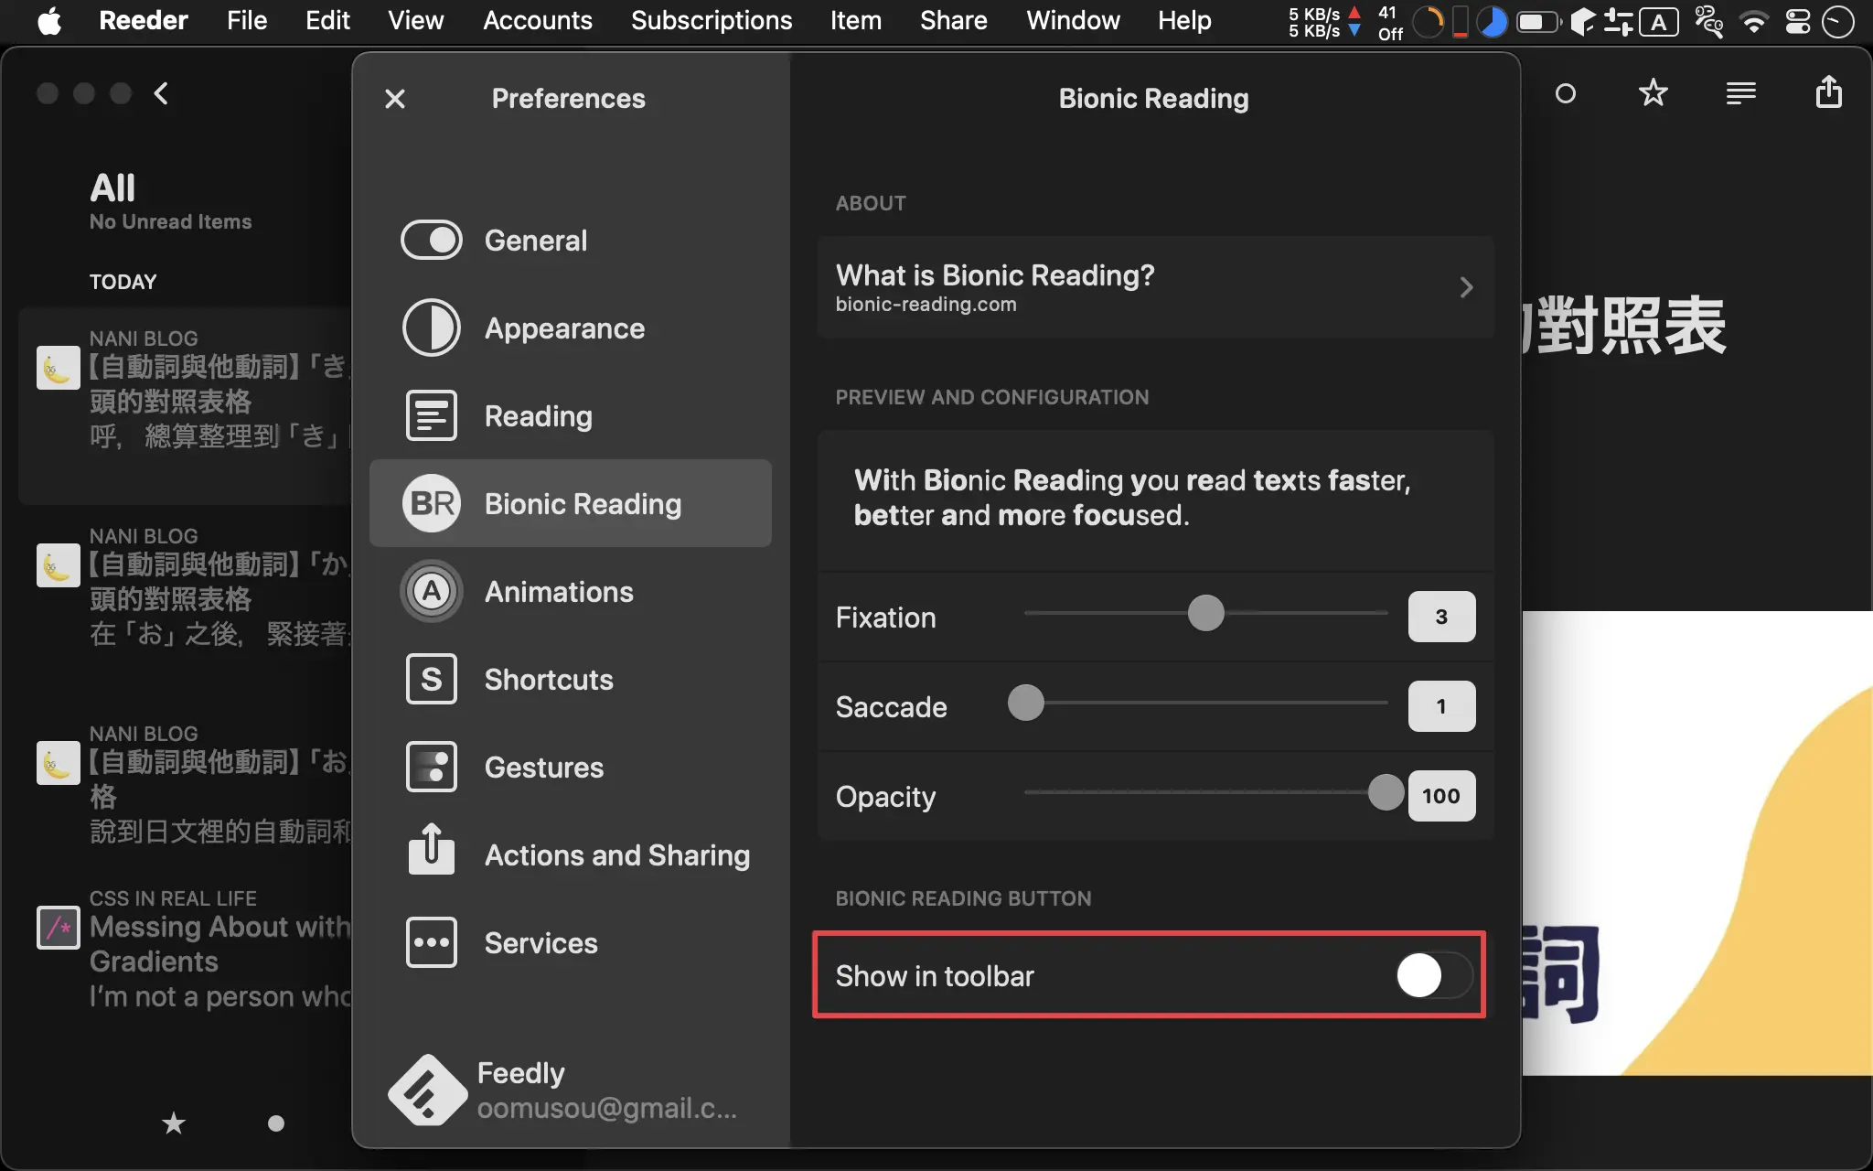Image resolution: width=1873 pixels, height=1171 pixels.
Task: Open General preferences icon
Action: pos(431,241)
